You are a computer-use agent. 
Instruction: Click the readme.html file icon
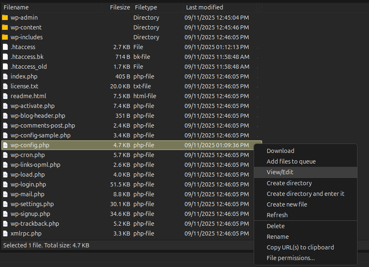click(x=5, y=96)
